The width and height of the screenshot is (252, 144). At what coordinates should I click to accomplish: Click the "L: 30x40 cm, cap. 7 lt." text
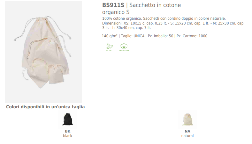coord(132,28)
